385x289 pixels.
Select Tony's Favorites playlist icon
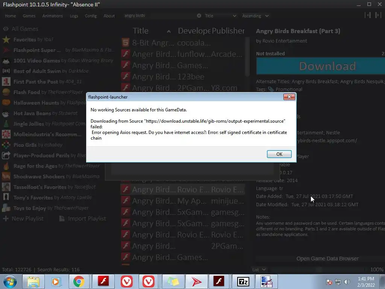click(x=6, y=198)
